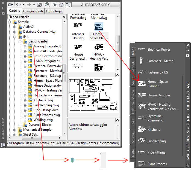
Task: Collapse the DesignCenter folder node
Action: pyautogui.click(x=20, y=42)
